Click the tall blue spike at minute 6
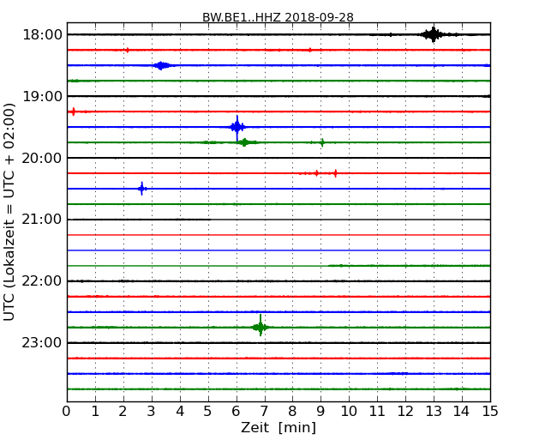Viewport: 557px width, 446px height. pyautogui.click(x=237, y=127)
